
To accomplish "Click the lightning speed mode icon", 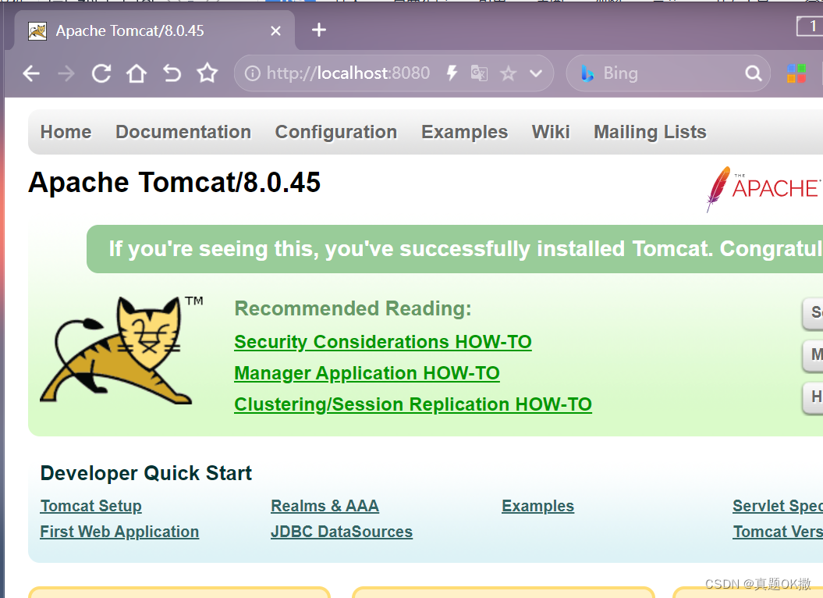I will [452, 73].
